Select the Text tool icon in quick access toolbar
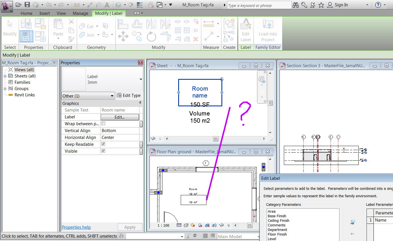The width and height of the screenshot is (393, 241). [107, 5]
